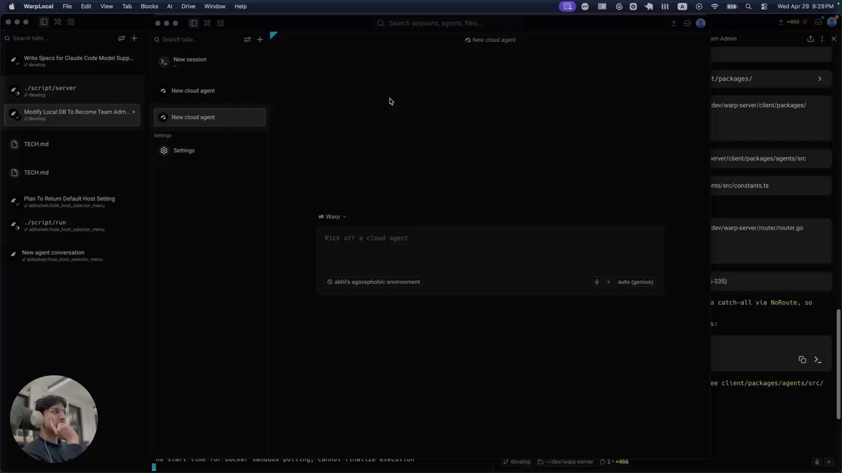Select ./script/server tab
The width and height of the screenshot is (842, 473).
click(72, 91)
